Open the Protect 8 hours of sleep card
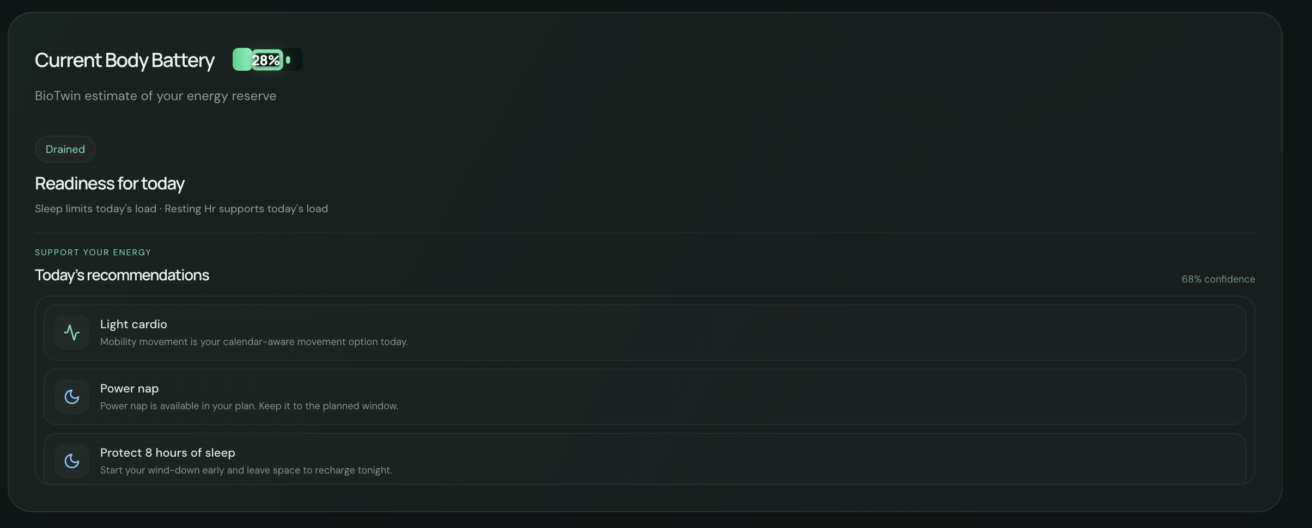Image resolution: width=1312 pixels, height=528 pixels. pyautogui.click(x=645, y=459)
